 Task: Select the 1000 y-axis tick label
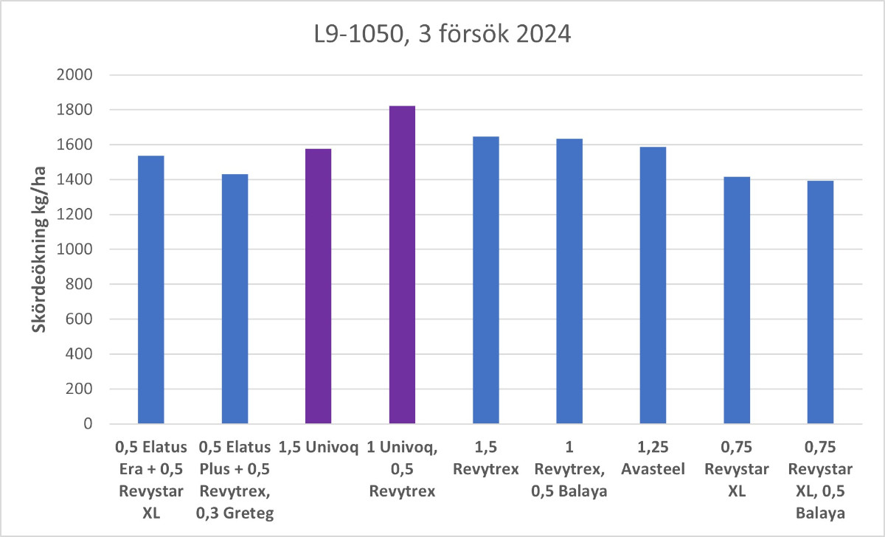coord(74,249)
